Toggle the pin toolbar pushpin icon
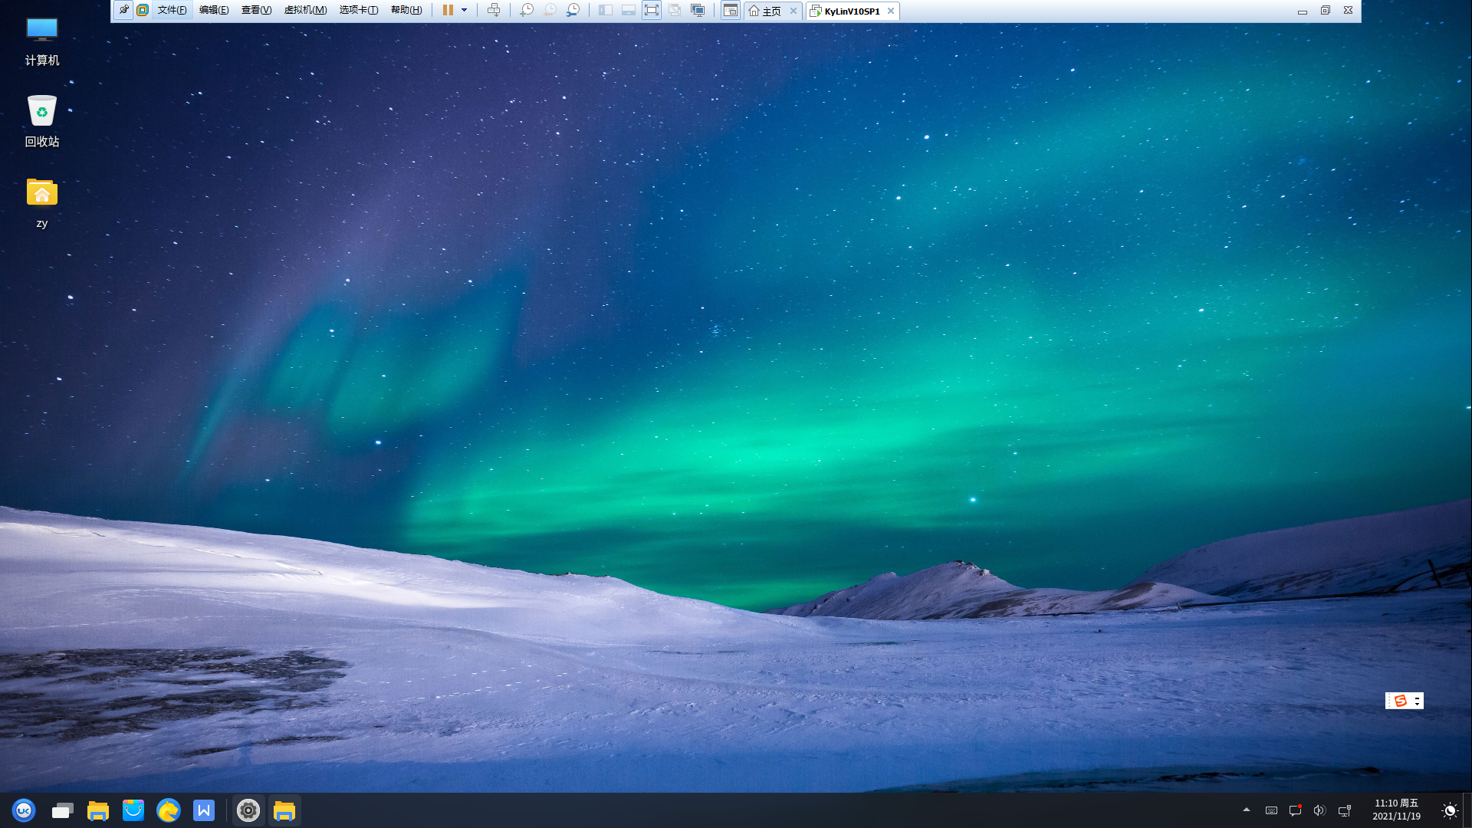The height and width of the screenshot is (828, 1472). point(123,10)
